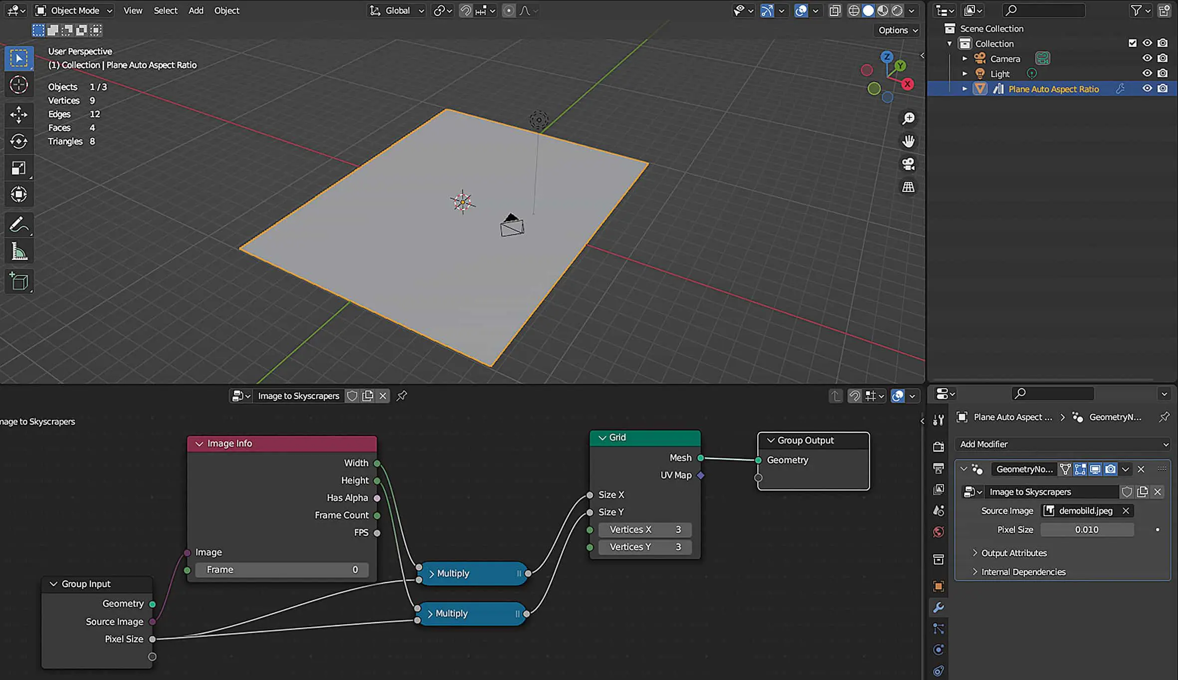This screenshot has height=680, width=1178.
Task: Select the Move tool in the toolbar
Action: [18, 114]
